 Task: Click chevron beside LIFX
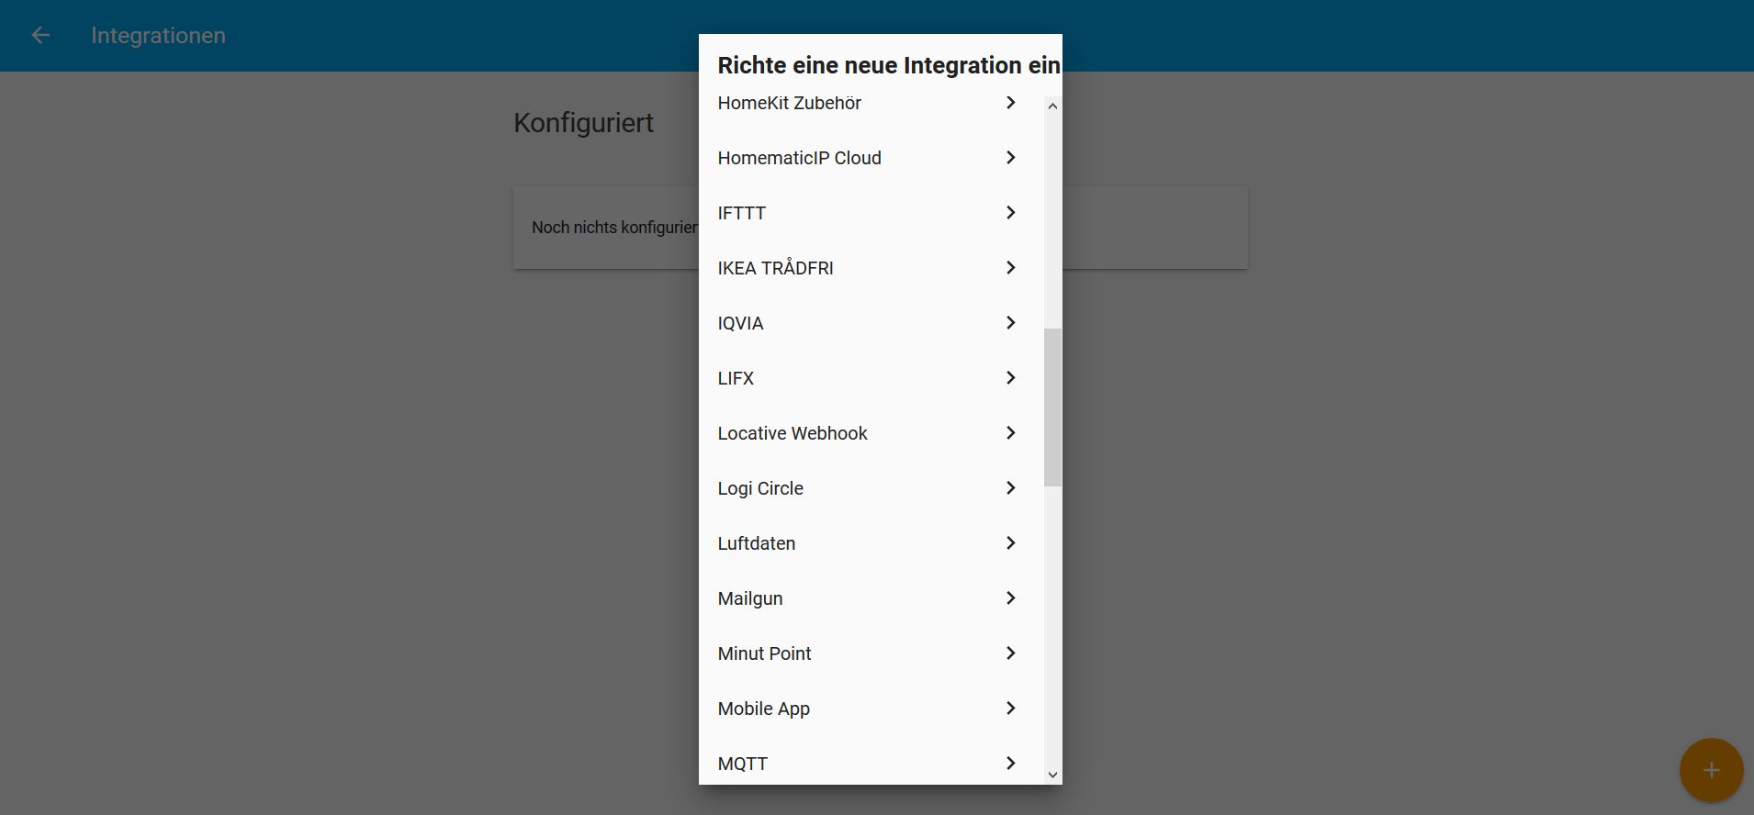click(1010, 378)
